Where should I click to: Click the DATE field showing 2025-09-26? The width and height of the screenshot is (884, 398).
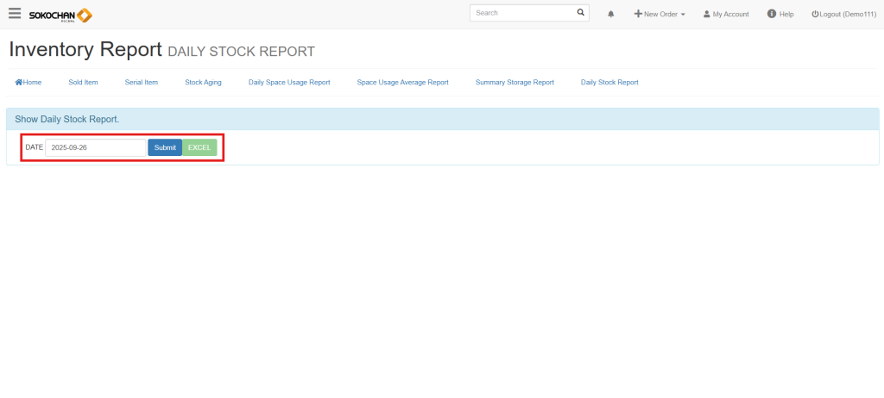(x=95, y=147)
